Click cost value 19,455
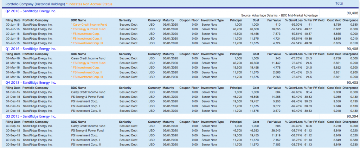Viewport: 360px width, 148px height. (x=255, y=135)
